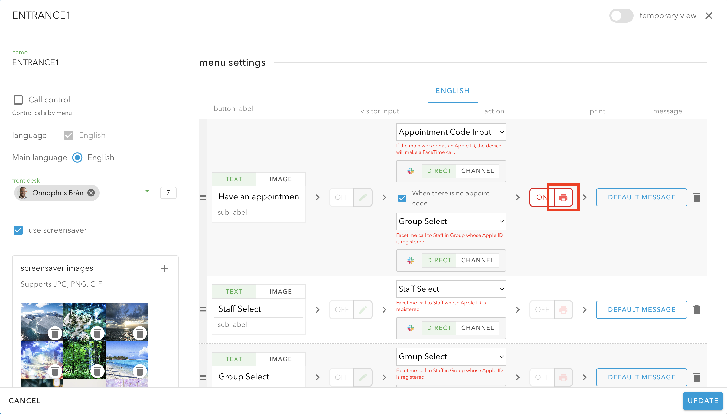Click the printer icon in the Group Select row
Image resolution: width=727 pixels, height=414 pixels.
point(563,377)
